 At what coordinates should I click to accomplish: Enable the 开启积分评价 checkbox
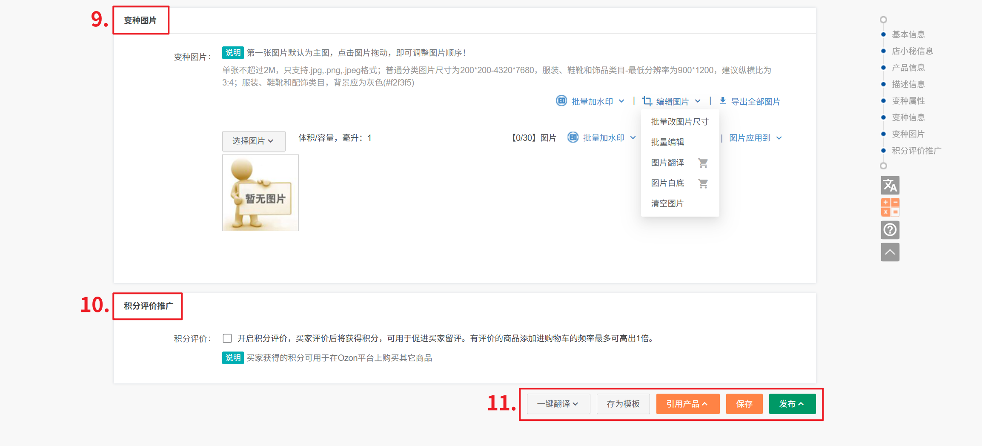[227, 338]
